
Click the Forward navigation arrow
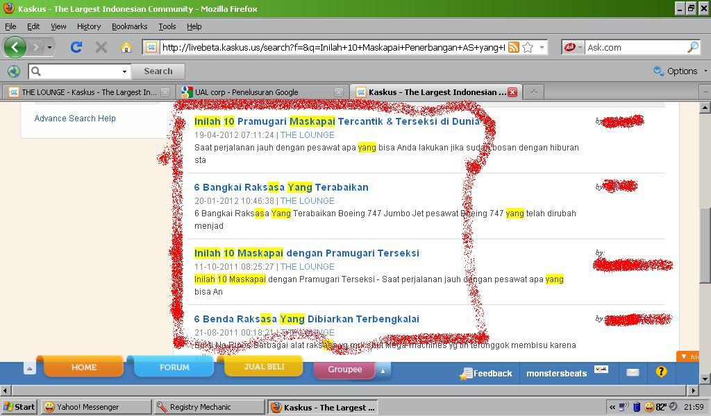pyautogui.click(x=35, y=47)
